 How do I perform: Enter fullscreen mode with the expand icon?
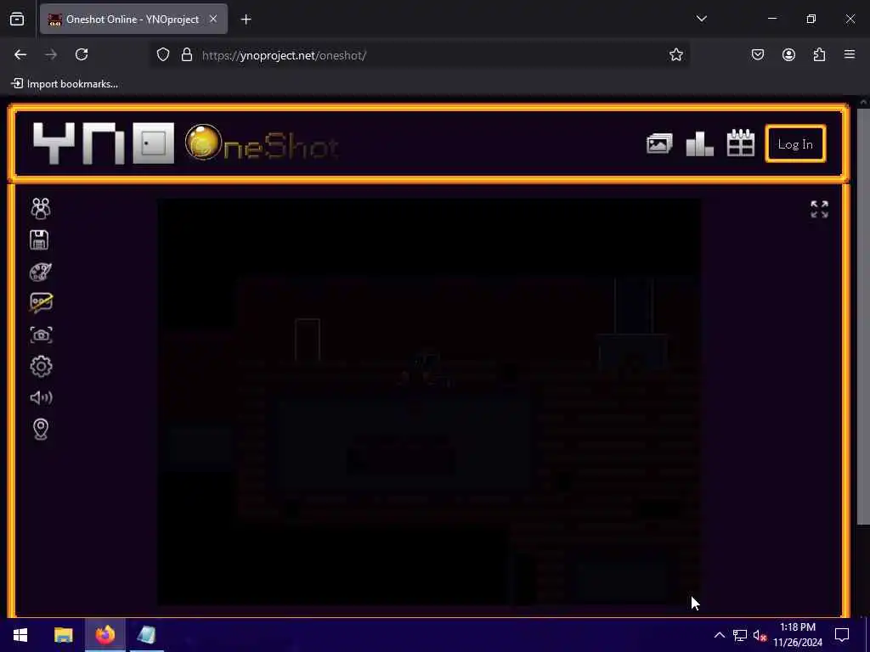coord(820,209)
